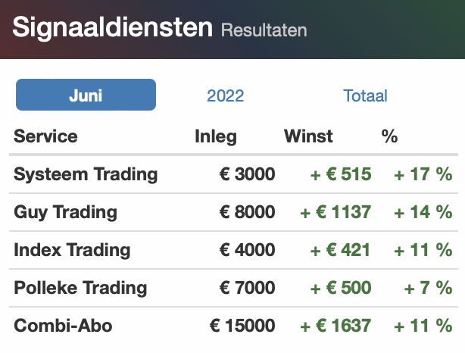This screenshot has height=353, width=465.
Task: Click Index Trading's + 11 % value
Action: pyautogui.click(x=423, y=250)
